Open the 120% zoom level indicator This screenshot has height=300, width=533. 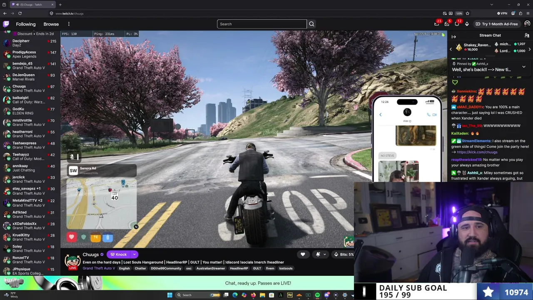pos(458,13)
